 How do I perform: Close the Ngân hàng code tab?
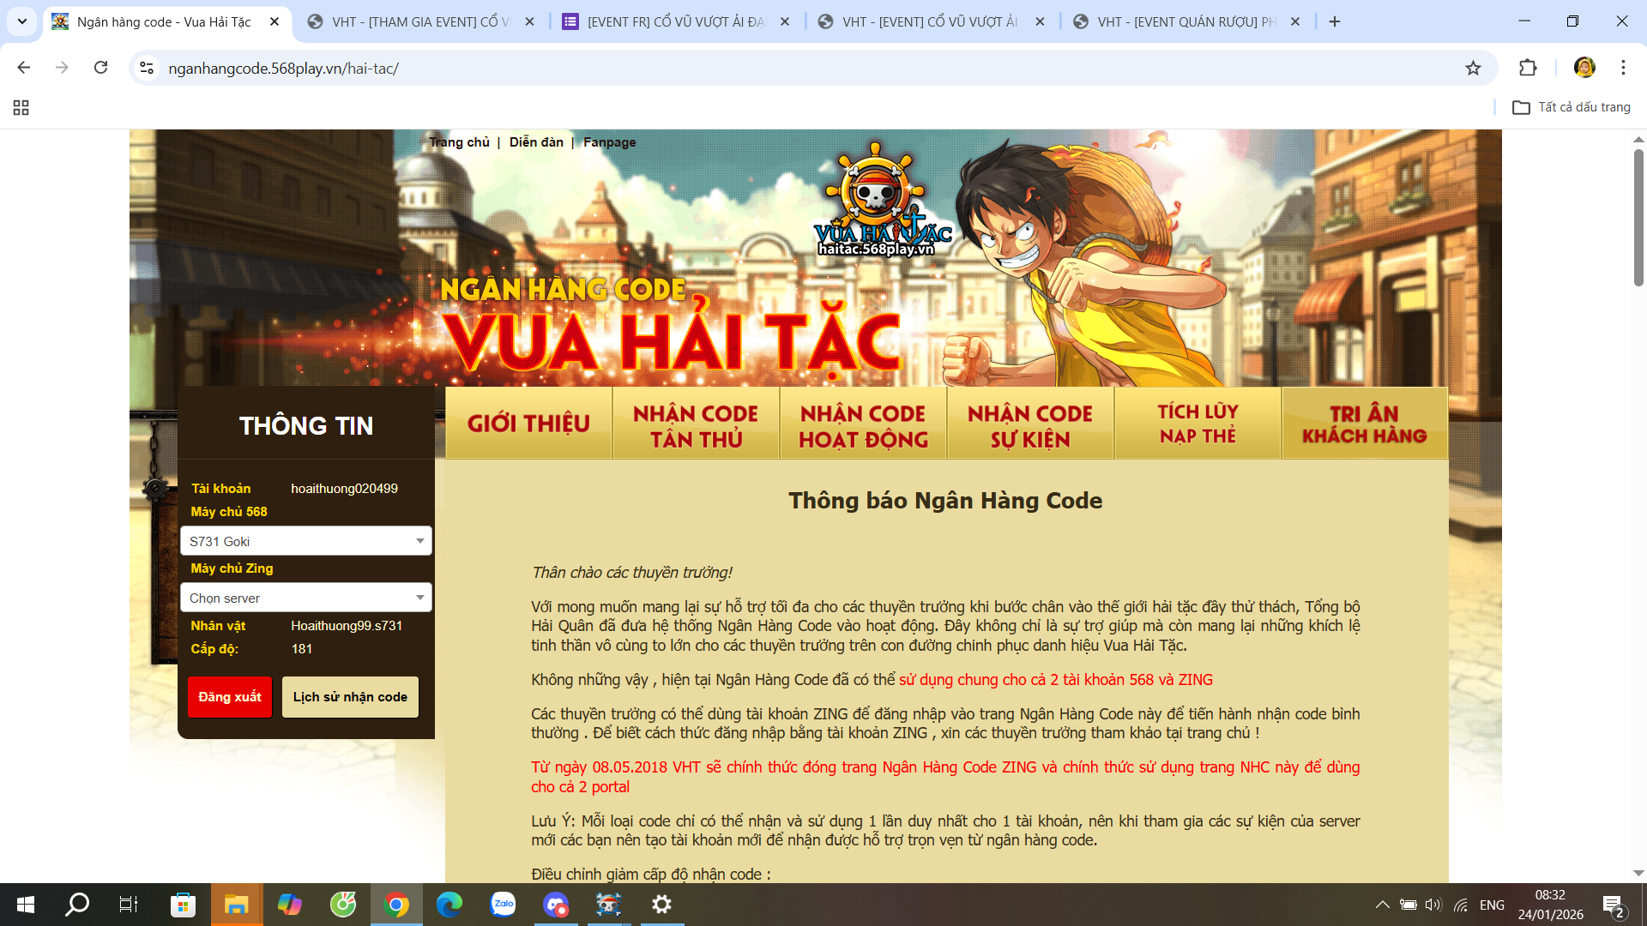point(274,21)
